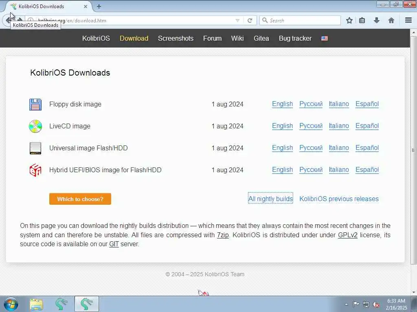
Task: Open File Explorer from the taskbar
Action: pyautogui.click(x=36, y=304)
